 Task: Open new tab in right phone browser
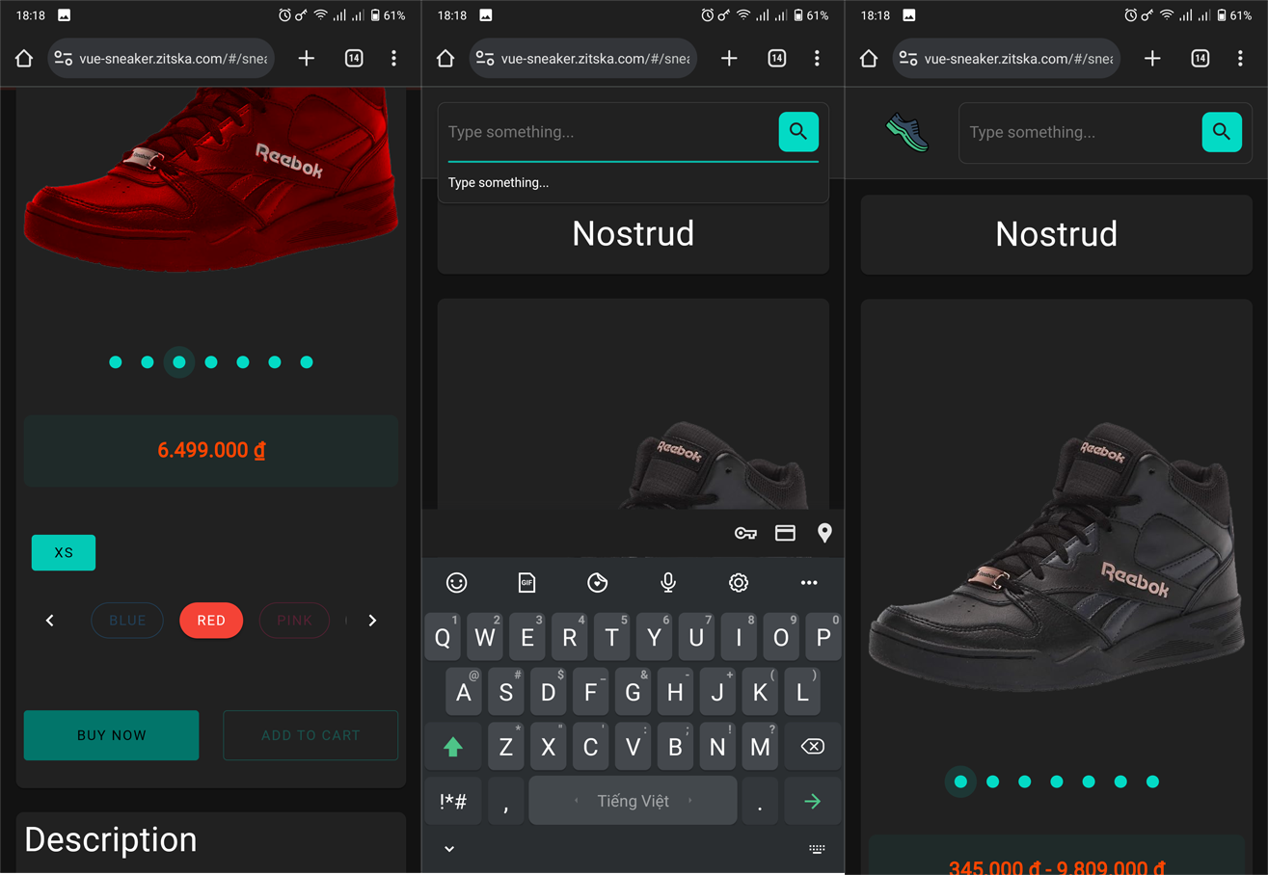(x=1152, y=59)
